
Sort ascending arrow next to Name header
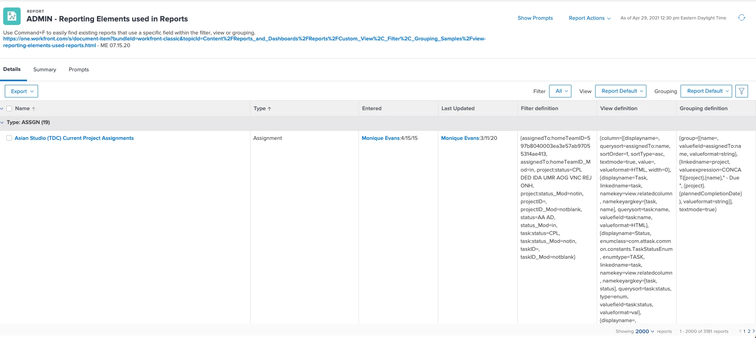(x=34, y=109)
